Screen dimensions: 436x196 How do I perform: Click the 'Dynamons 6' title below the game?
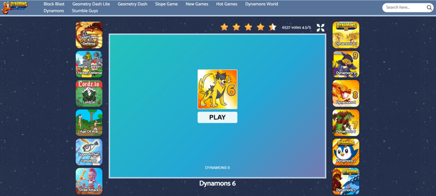pos(217,184)
